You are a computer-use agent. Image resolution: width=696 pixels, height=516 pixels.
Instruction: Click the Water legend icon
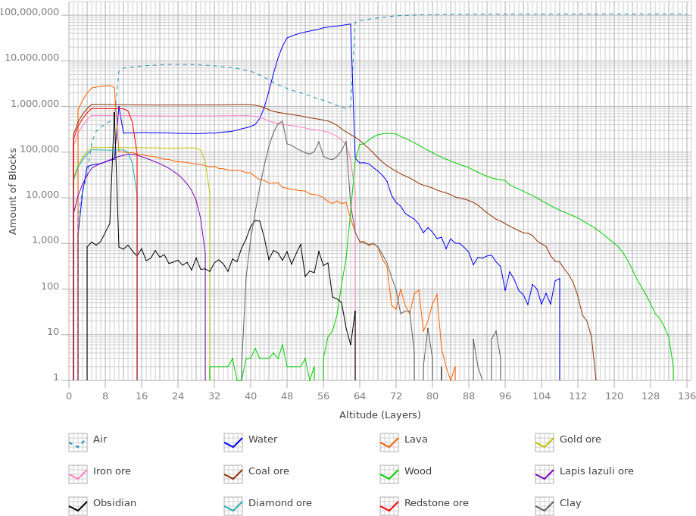pos(233,443)
